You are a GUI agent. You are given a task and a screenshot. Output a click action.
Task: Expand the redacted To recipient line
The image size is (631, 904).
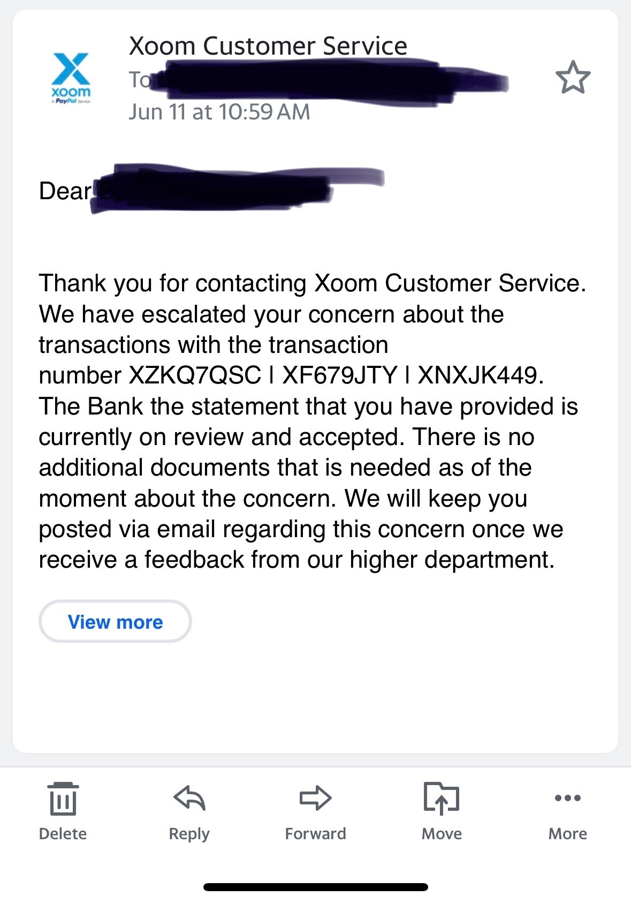(316, 81)
